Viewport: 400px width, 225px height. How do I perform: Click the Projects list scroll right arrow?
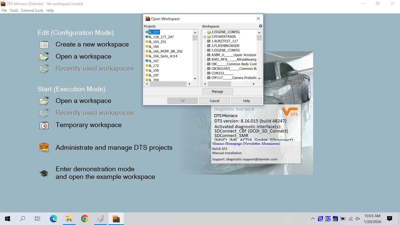[x=189, y=84]
